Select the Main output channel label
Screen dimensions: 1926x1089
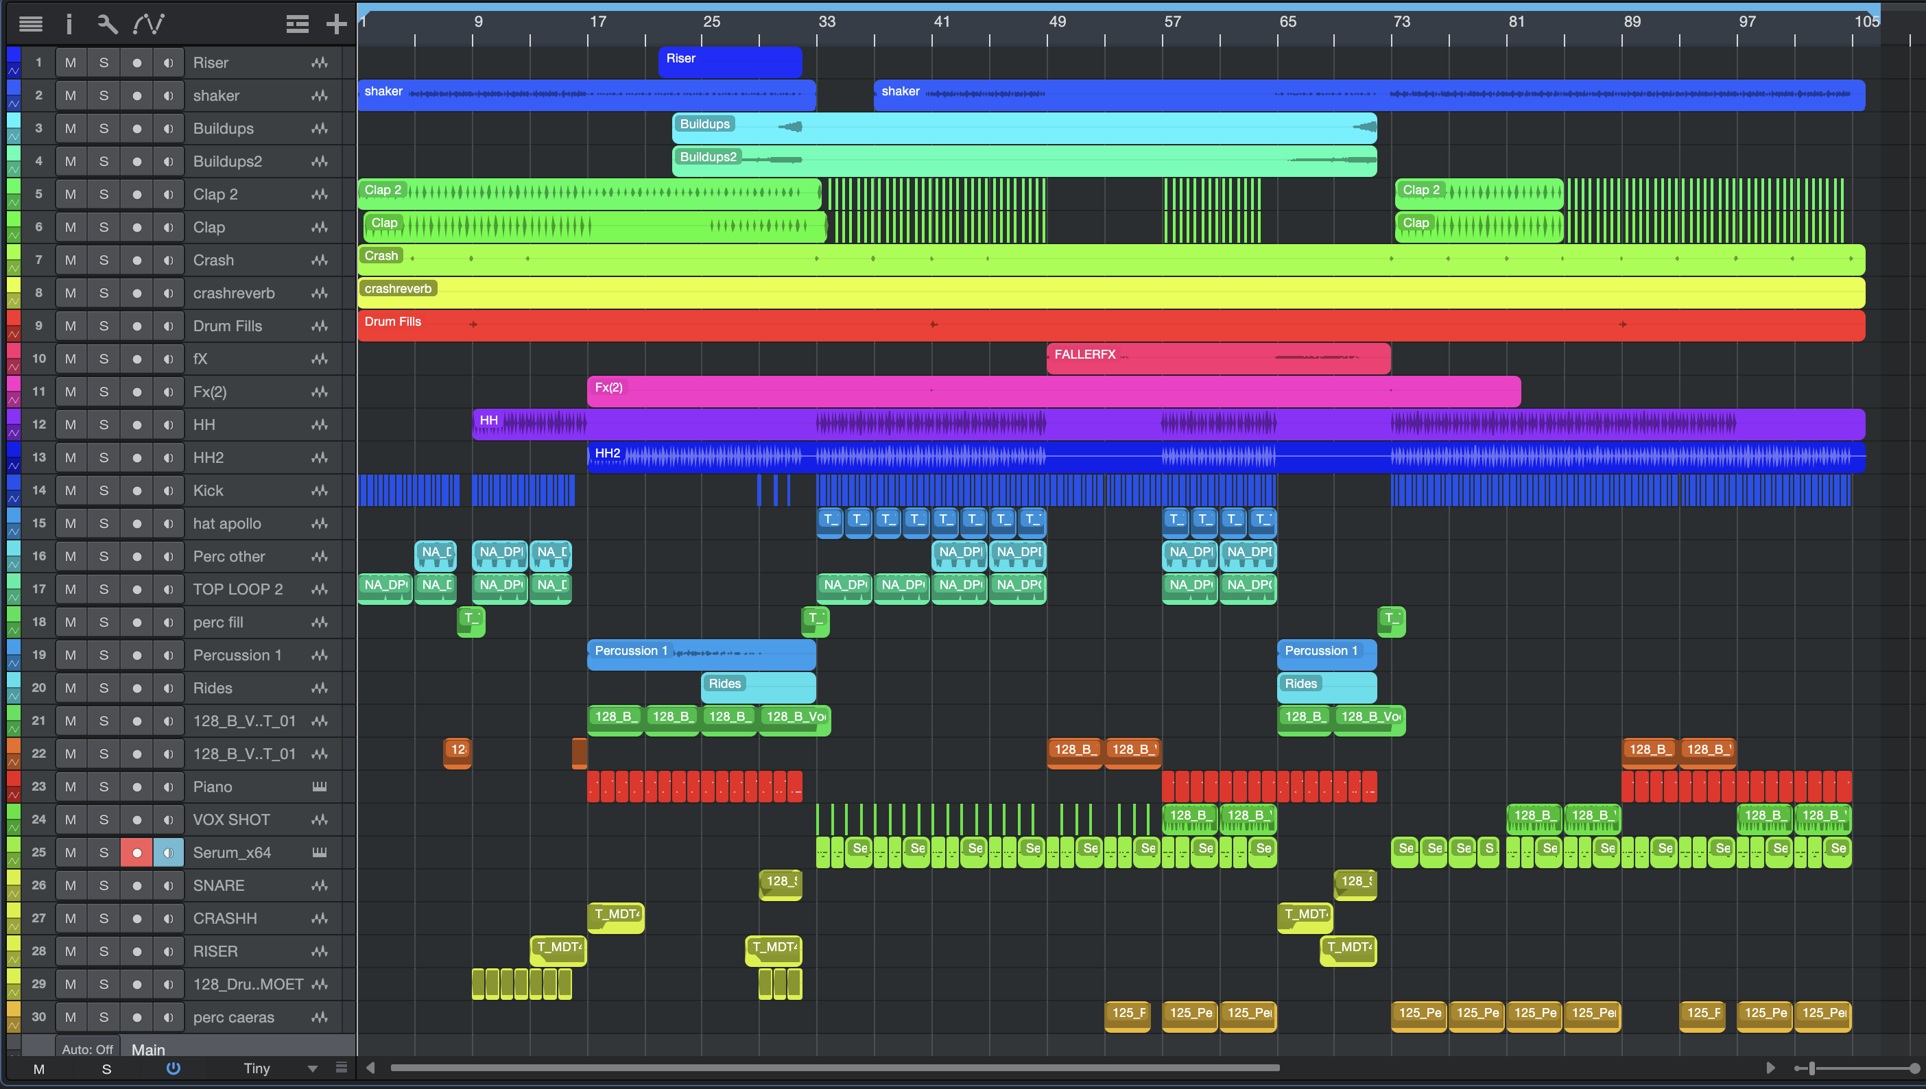pyautogui.click(x=148, y=1049)
